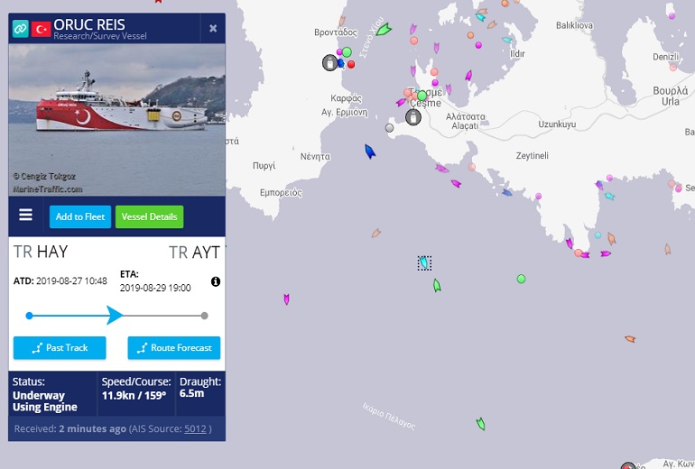The height and width of the screenshot is (469, 695).
Task: Select the highlighted ORUC REIS vessel marker
Action: coord(424,262)
